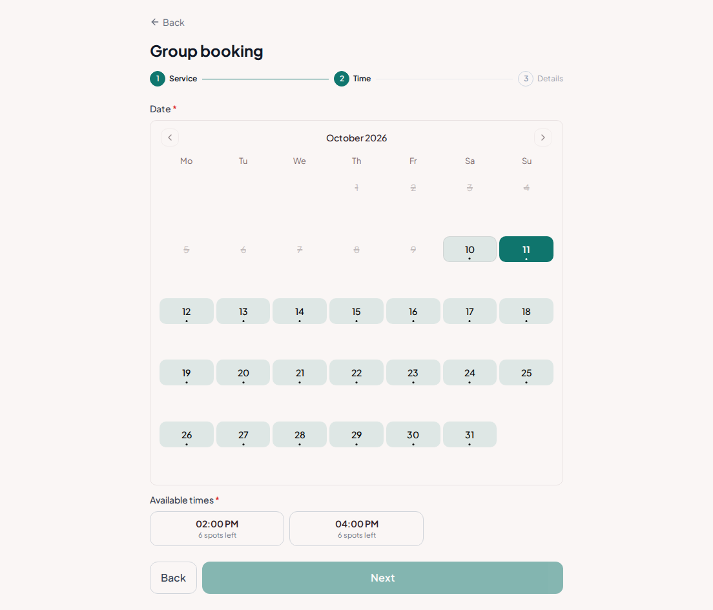Select step 3 Details in progress bar
Screen dimensions: 713x610
(541, 79)
